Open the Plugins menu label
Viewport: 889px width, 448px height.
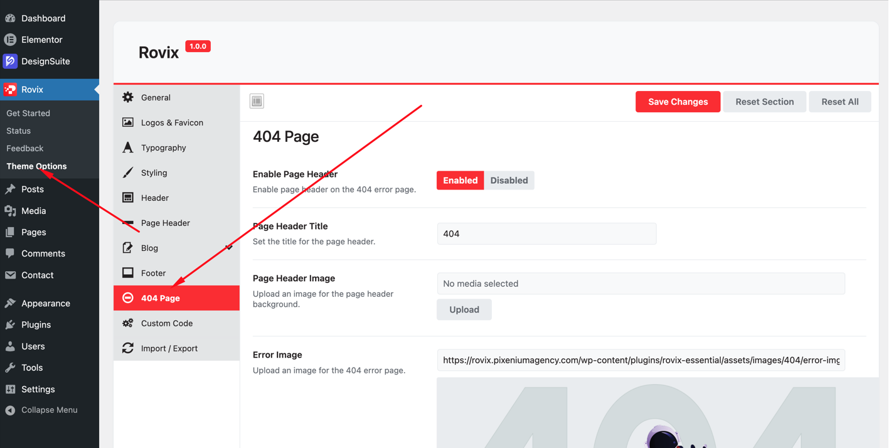tap(36, 324)
